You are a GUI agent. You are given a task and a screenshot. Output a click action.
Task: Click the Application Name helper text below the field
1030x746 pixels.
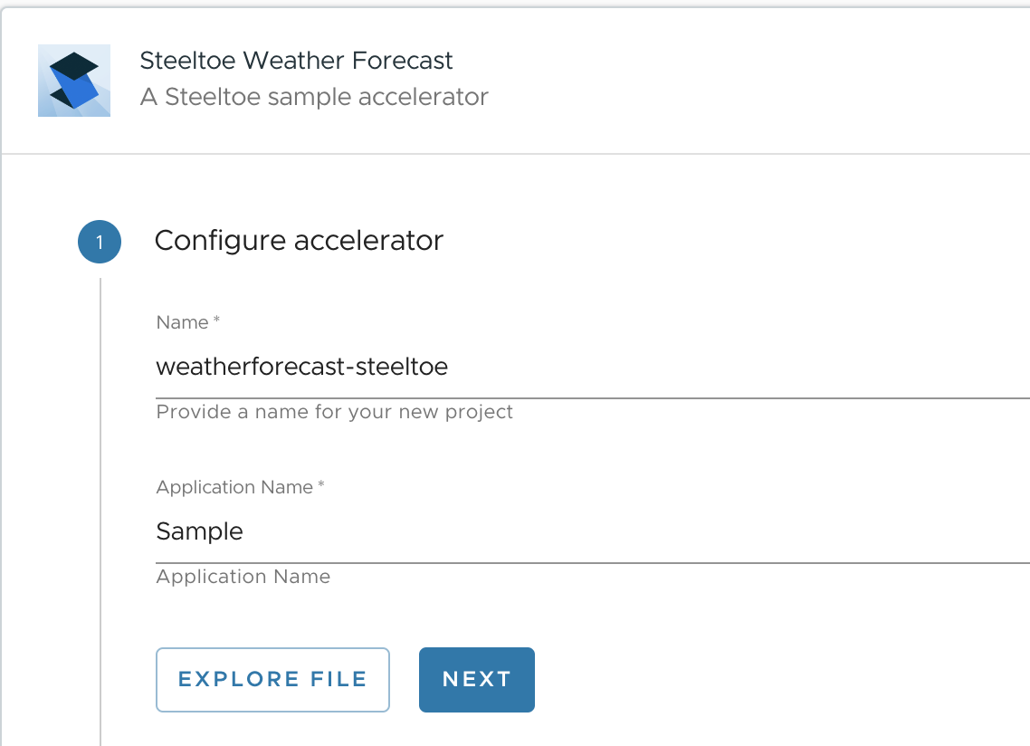(243, 577)
